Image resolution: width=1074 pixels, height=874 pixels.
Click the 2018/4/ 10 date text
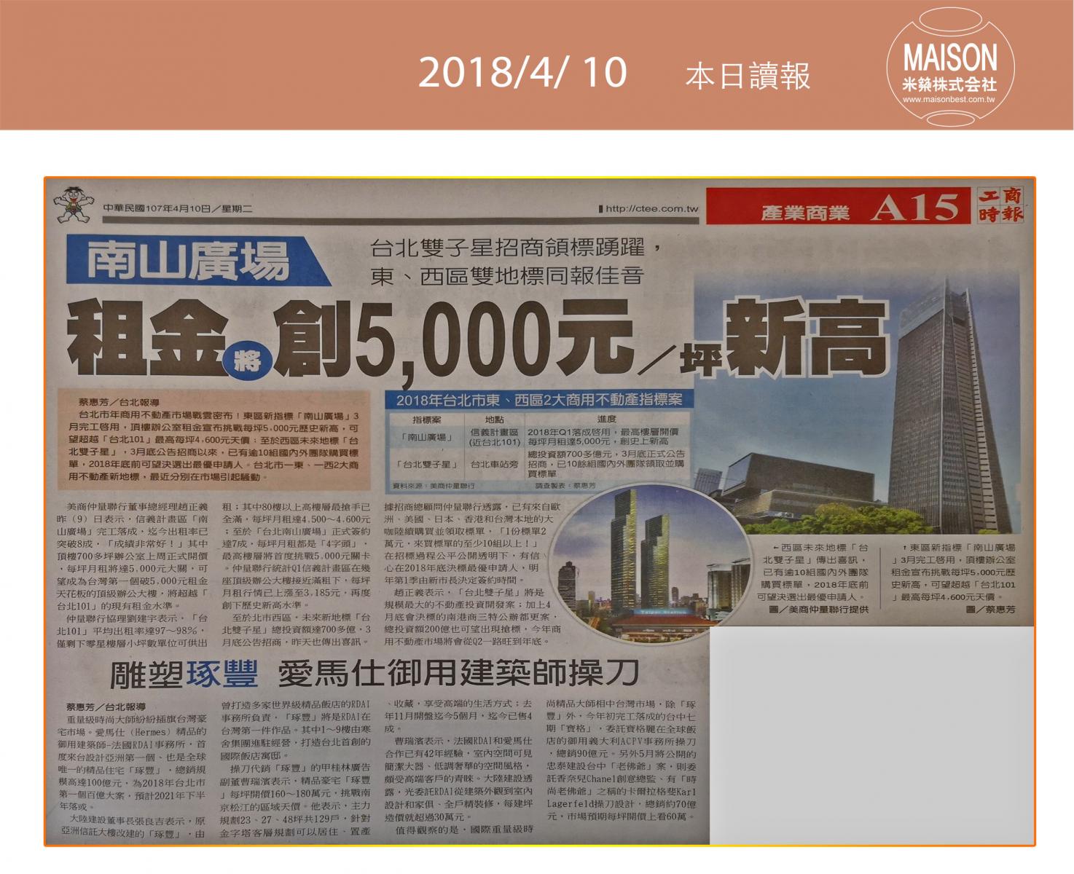click(x=522, y=73)
